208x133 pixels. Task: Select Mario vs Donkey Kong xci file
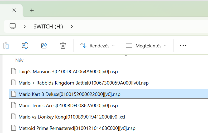click(72, 117)
